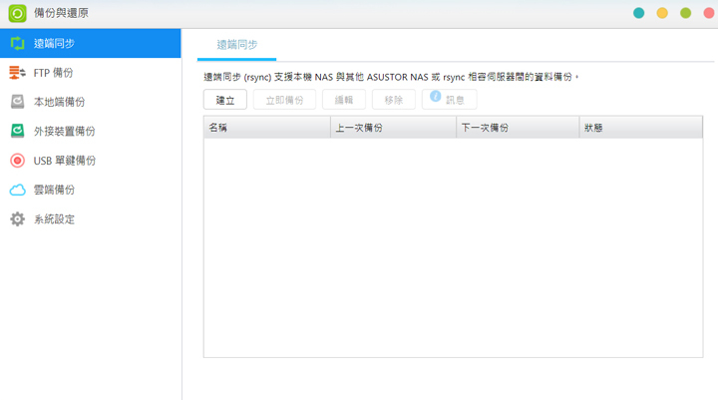The width and height of the screenshot is (718, 400).
Task: Click the teal window control dot
Action: pyautogui.click(x=638, y=14)
